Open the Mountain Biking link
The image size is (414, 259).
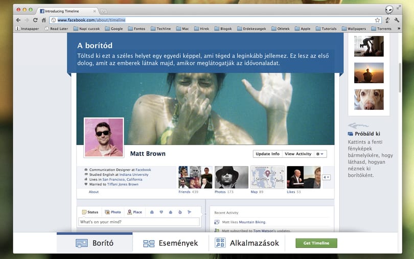pyautogui.click(x=252, y=222)
